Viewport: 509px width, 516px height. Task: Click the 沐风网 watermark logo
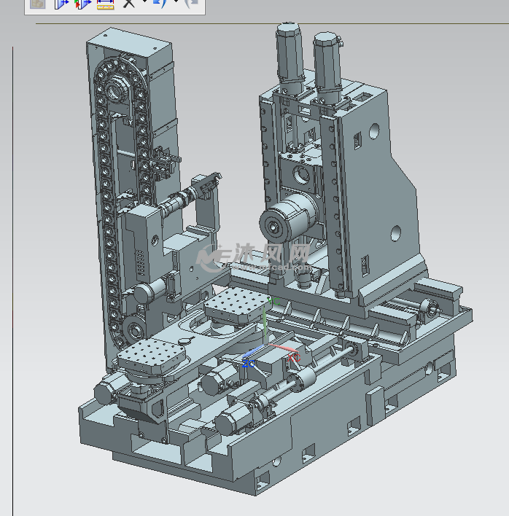pos(254,255)
